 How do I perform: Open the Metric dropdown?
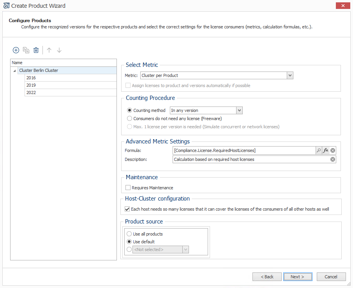coord(290,75)
